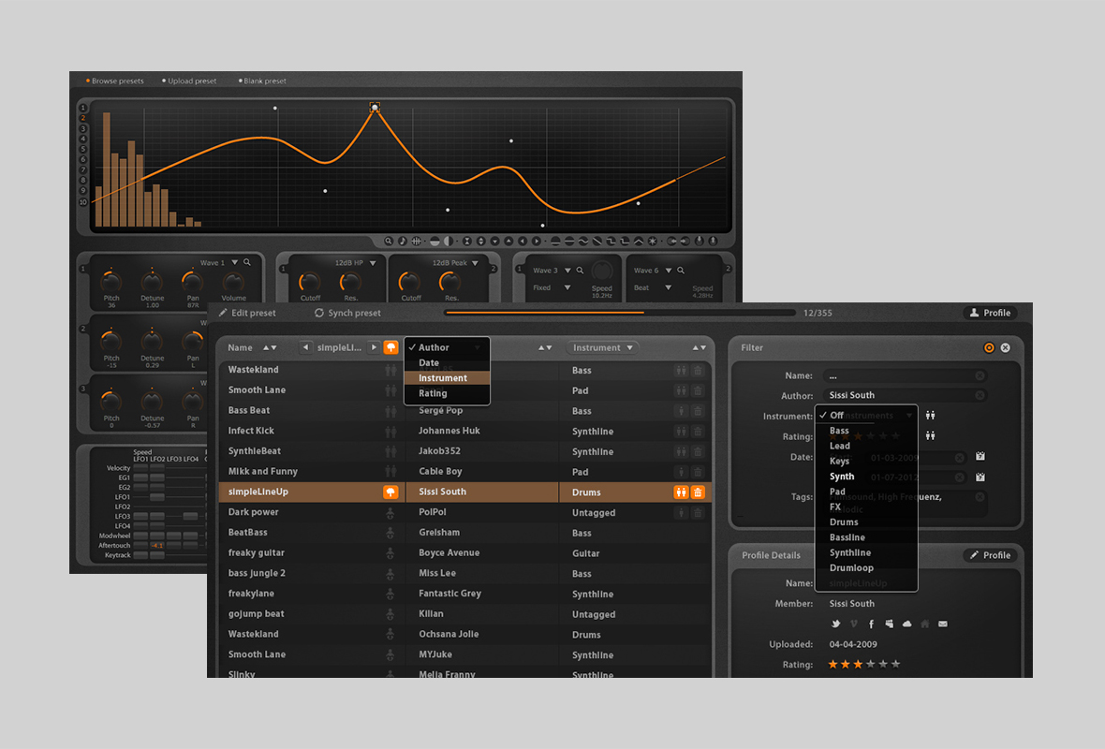Click the hourglass icon in envelope toolbar
The width and height of the screenshot is (1105, 749).
coord(467,241)
